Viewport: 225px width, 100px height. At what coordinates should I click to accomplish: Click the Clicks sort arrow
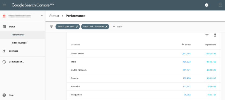pos(182,45)
